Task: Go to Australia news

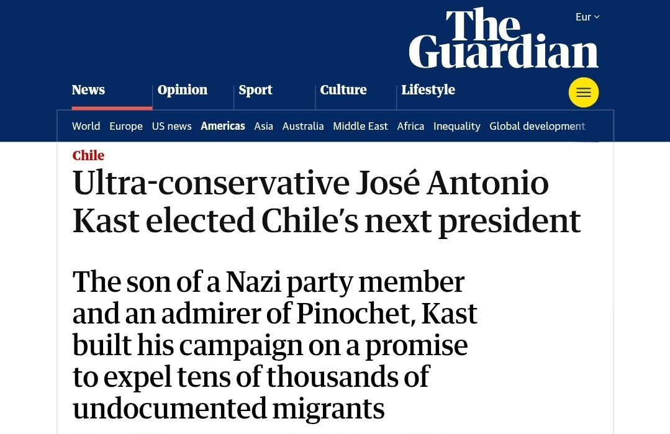Action: (x=303, y=126)
